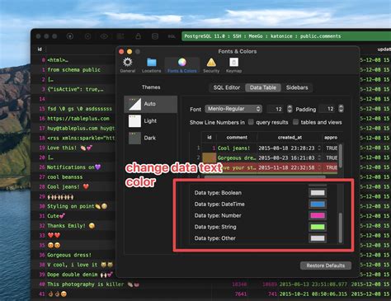Click the eye icon in main toolbar
The height and width of the screenshot is (301, 391).
click(x=104, y=36)
